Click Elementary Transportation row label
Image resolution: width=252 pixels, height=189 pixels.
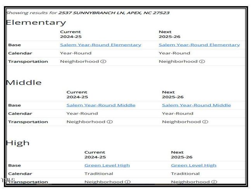28,62
